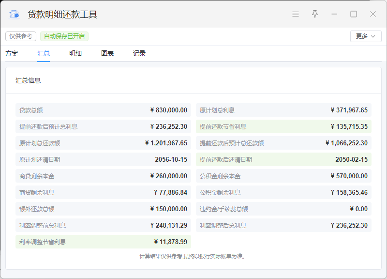Click the 提前还款后还清日期 label

[x=226, y=160]
